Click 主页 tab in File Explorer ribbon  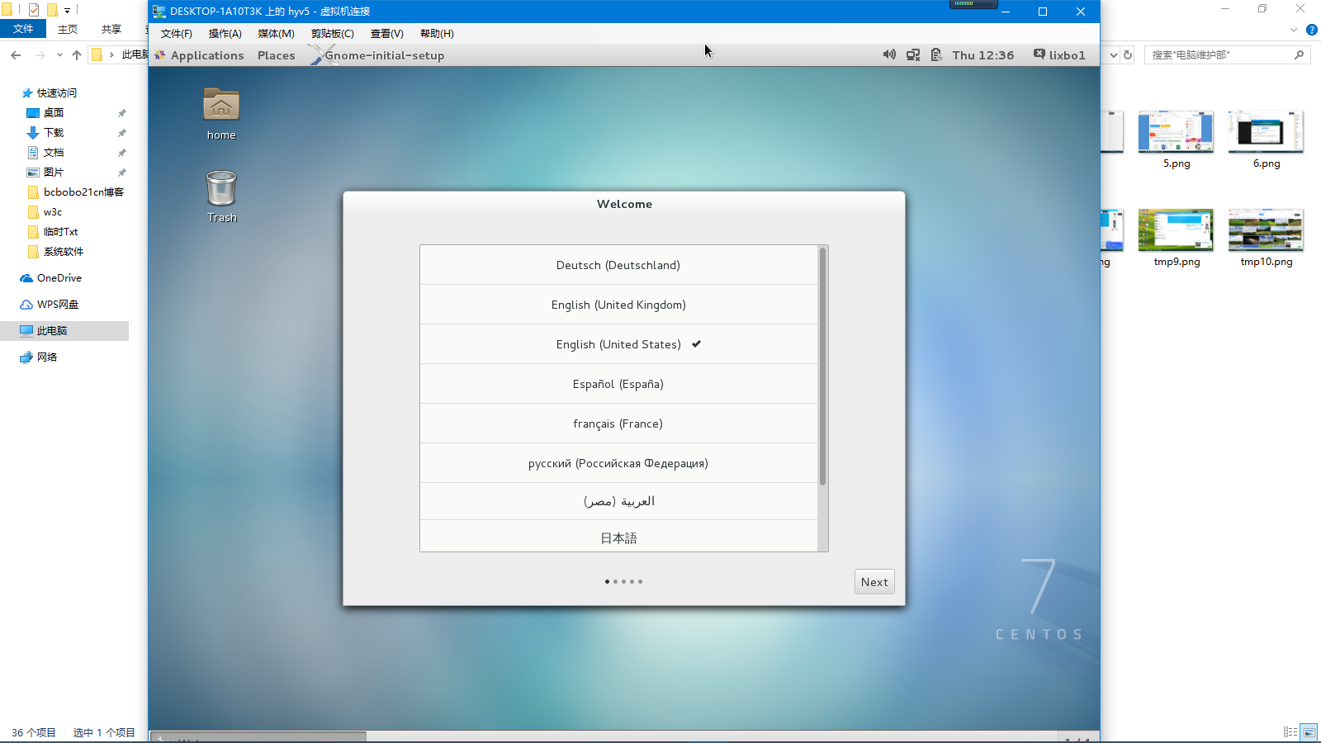click(68, 29)
